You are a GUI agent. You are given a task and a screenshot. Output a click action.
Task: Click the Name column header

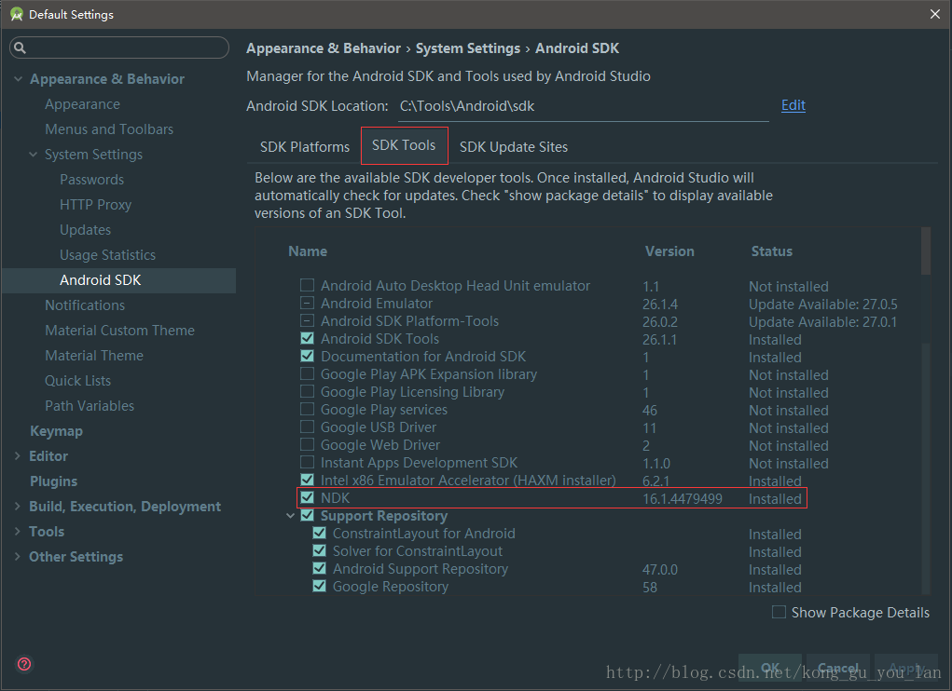(308, 251)
